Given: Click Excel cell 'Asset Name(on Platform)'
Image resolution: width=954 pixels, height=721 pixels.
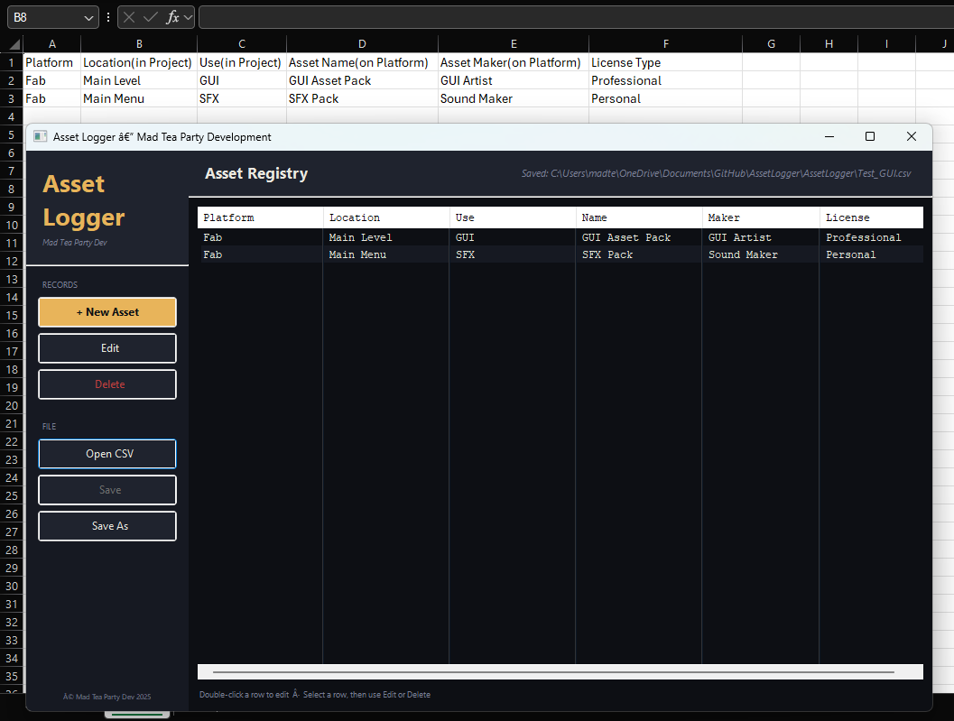Looking at the screenshot, I should tap(362, 62).
